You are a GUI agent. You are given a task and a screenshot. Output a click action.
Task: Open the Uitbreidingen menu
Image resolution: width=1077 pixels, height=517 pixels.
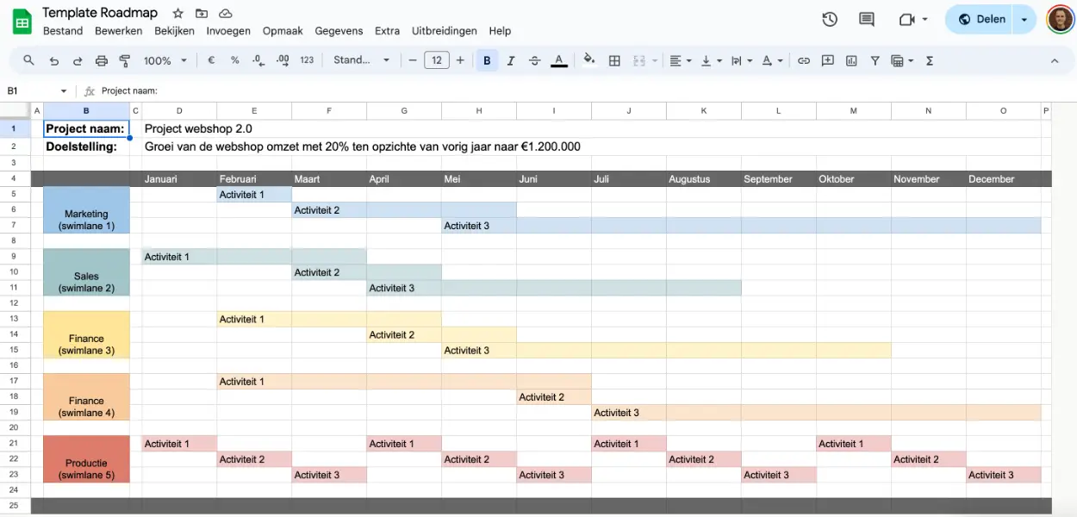coord(444,30)
